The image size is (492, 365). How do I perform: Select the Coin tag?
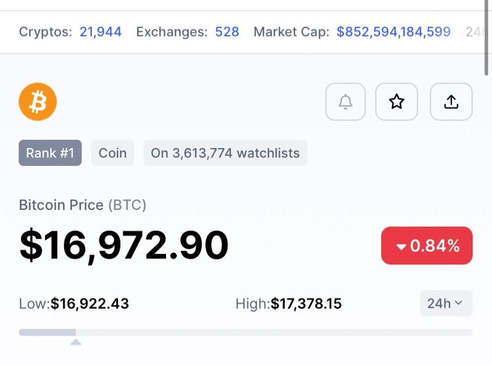(113, 153)
